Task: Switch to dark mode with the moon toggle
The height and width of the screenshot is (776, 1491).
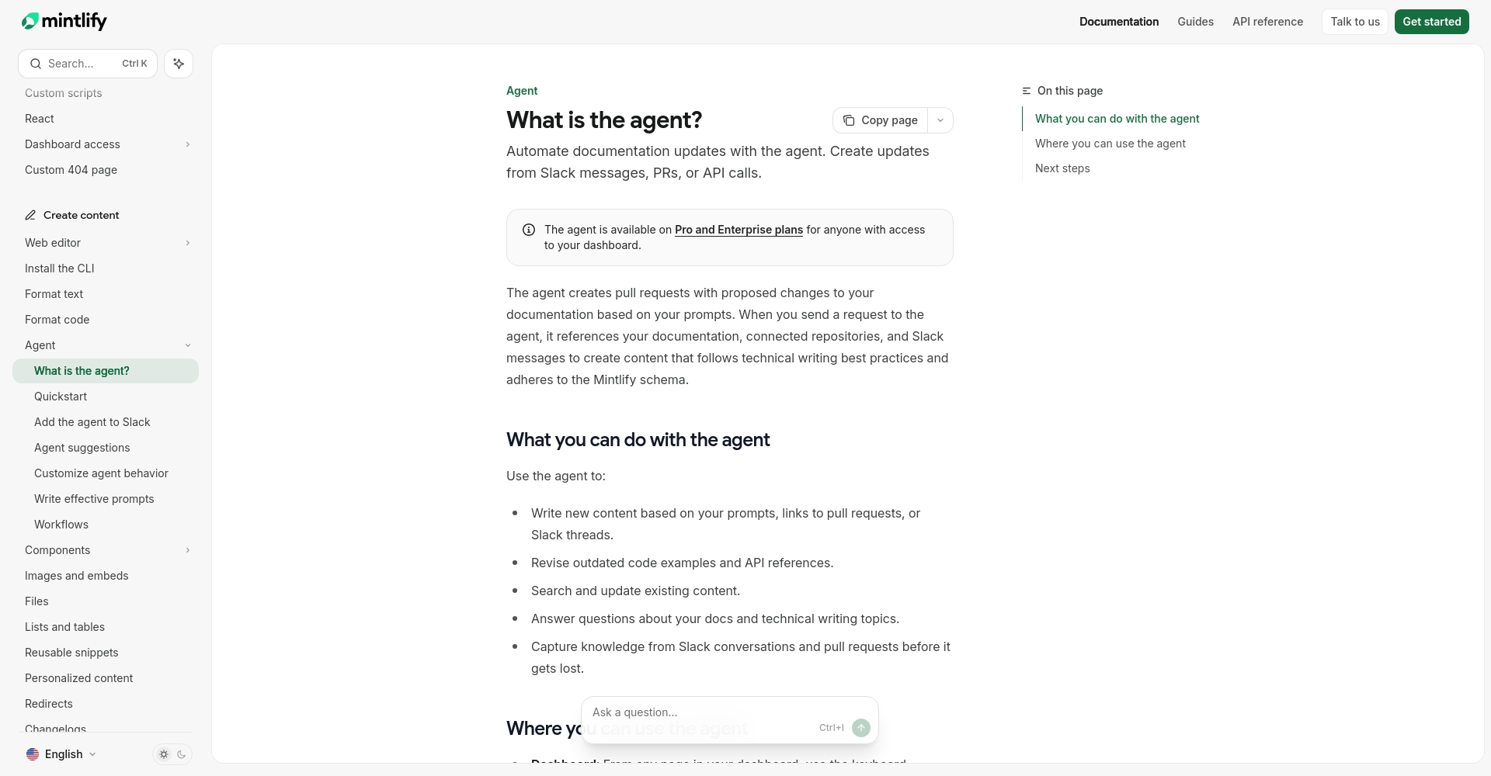Action: 182,753
